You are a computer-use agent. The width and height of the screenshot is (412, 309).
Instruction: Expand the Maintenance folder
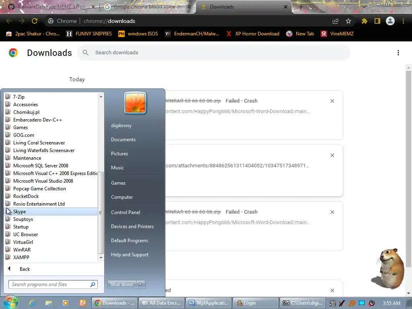pos(51,158)
